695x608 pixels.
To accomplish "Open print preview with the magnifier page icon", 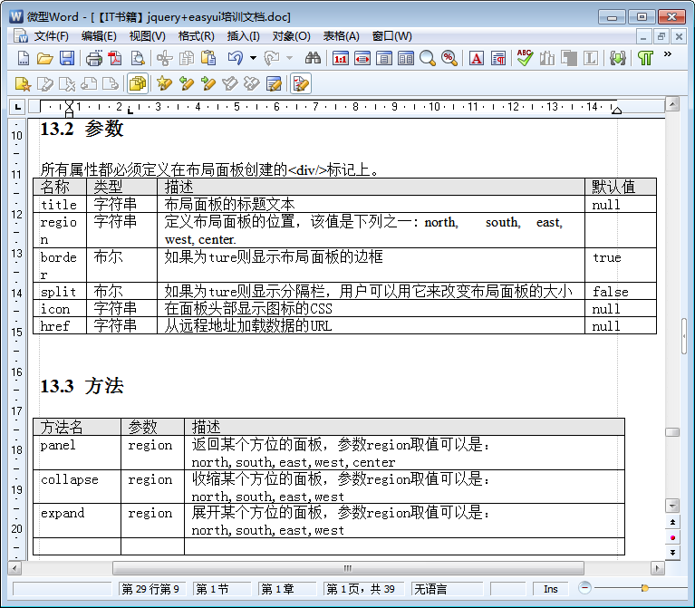I will click(x=138, y=58).
